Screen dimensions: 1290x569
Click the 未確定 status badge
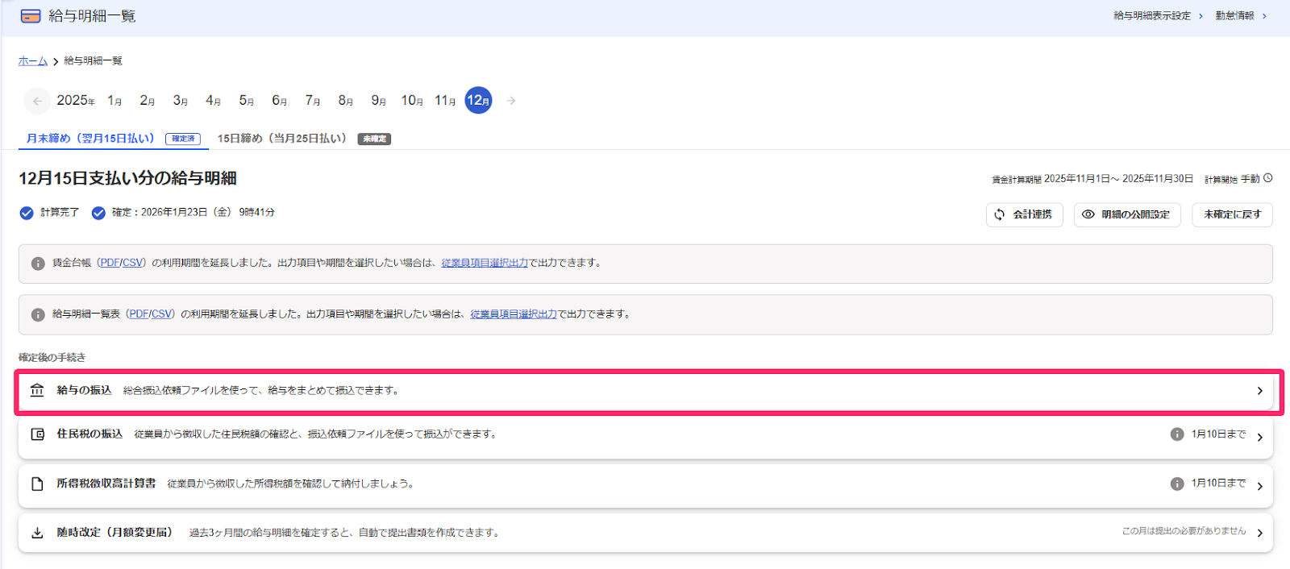[x=374, y=139]
